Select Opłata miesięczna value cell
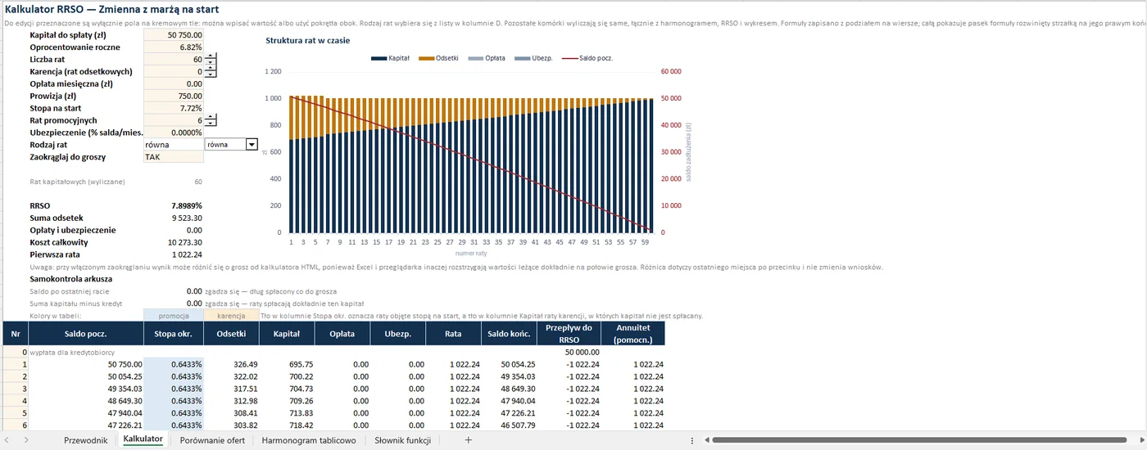Viewport: 1147px width, 450px height. pos(173,83)
